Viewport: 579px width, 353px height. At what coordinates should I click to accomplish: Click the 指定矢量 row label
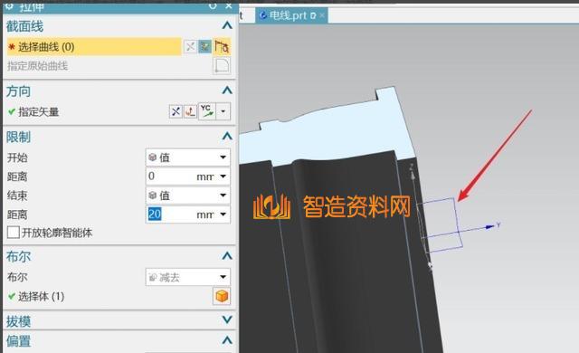point(38,111)
